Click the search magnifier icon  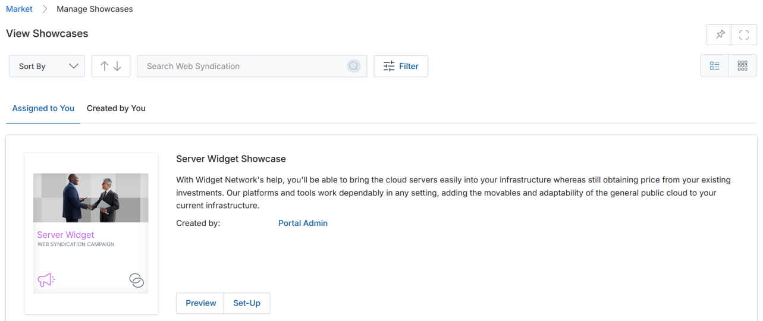click(x=354, y=66)
